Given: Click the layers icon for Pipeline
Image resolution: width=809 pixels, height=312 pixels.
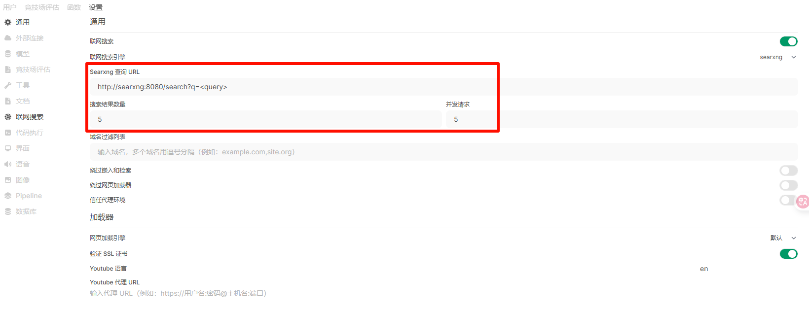Looking at the screenshot, I should coord(8,196).
